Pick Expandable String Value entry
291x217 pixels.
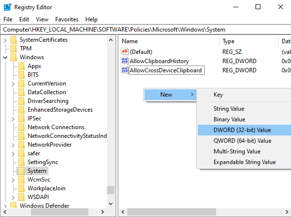point(244,162)
